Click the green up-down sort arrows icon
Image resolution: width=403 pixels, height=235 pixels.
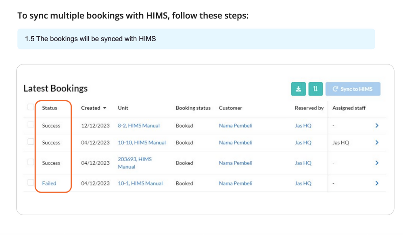[x=315, y=89]
